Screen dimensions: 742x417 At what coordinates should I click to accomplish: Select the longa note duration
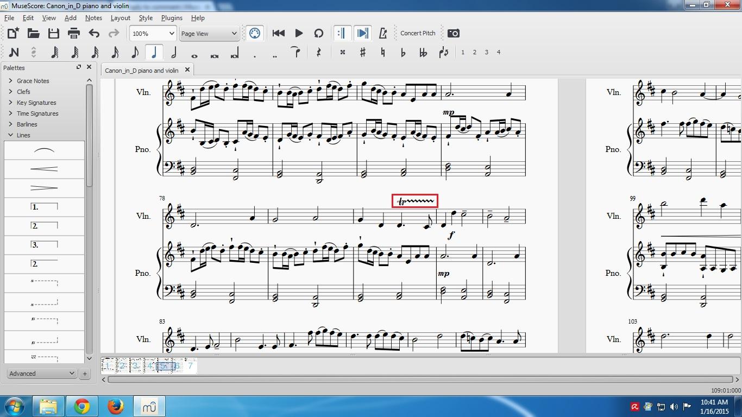[x=235, y=53]
